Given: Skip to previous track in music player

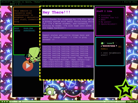Looking at the screenshot, I should 2,101.
